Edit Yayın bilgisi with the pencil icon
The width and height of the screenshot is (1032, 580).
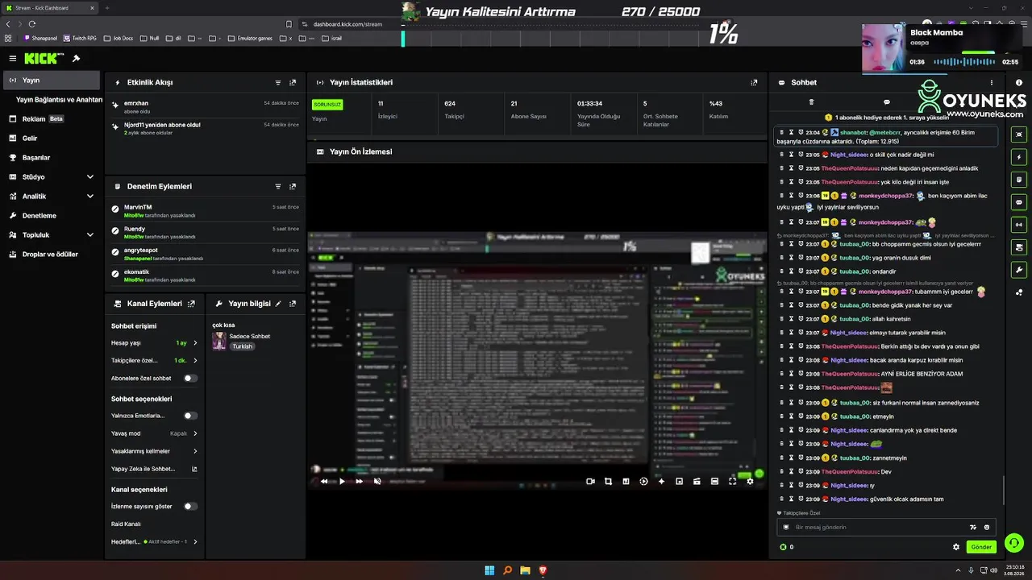(x=278, y=304)
